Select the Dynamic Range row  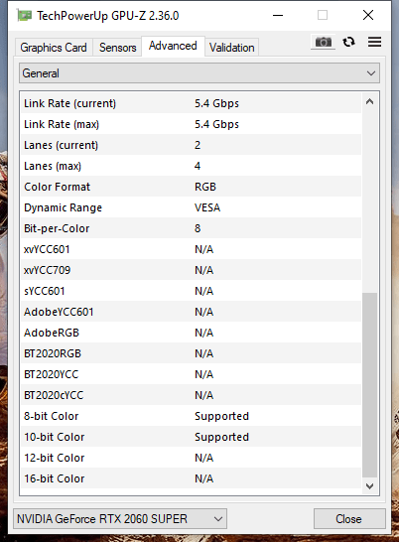tap(192, 207)
